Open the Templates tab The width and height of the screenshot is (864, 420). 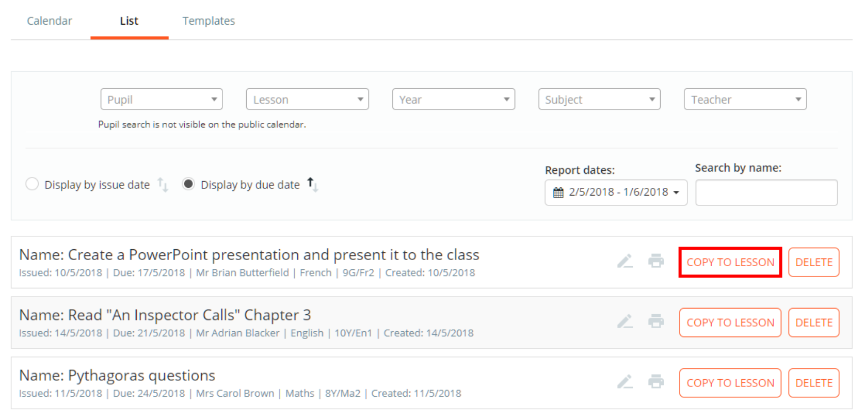coord(209,21)
